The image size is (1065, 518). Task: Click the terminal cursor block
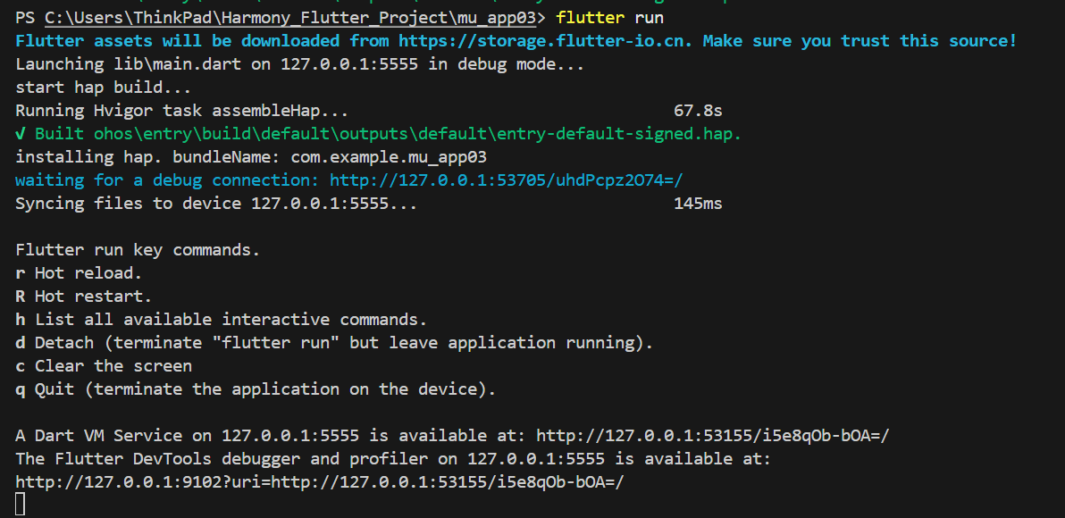(x=20, y=505)
